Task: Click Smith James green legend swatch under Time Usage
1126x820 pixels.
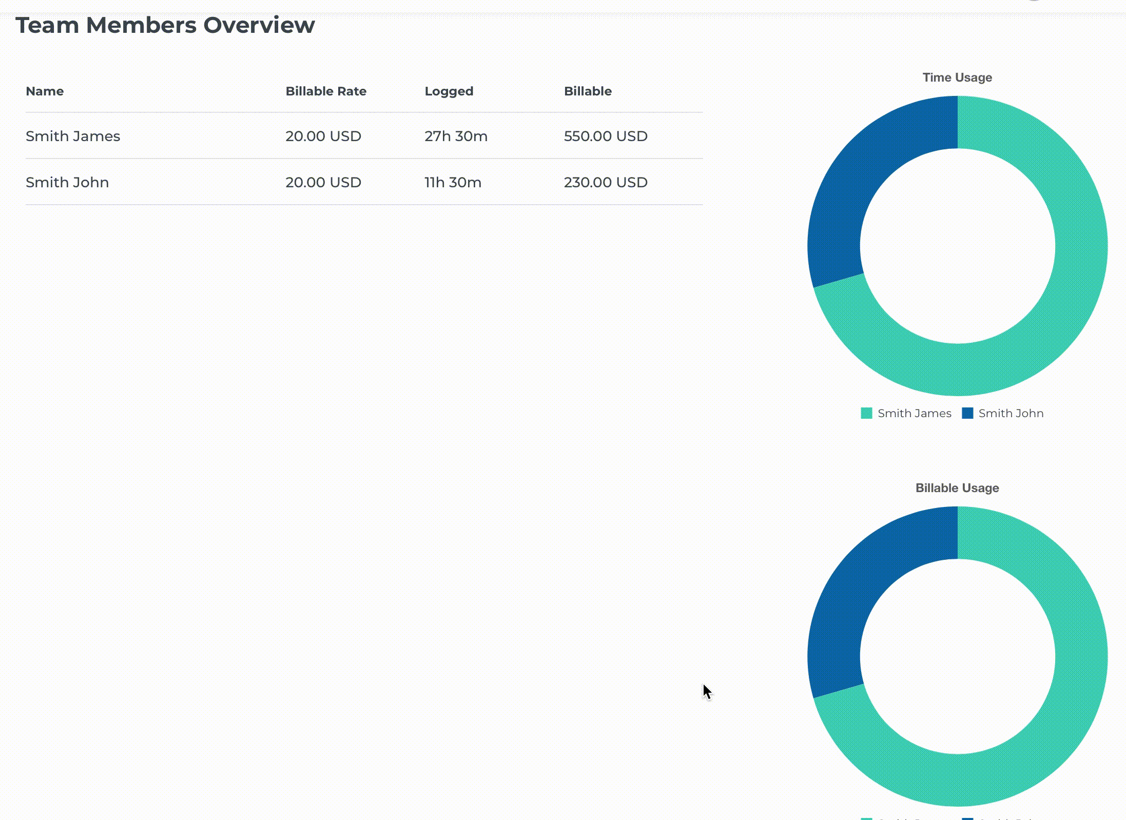Action: [866, 413]
